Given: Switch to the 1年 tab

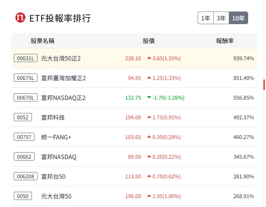Looking at the screenshot, I should (205, 18).
